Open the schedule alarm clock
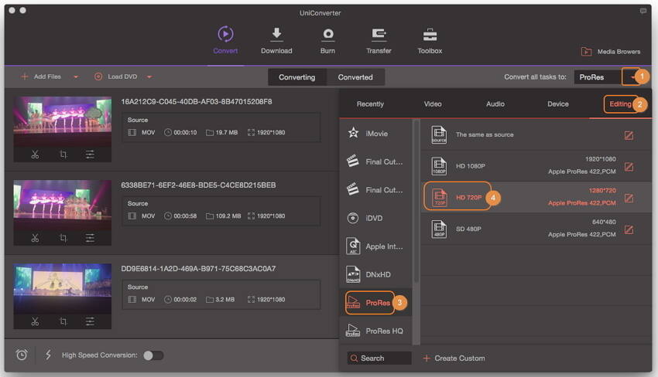658x377 pixels. click(22, 355)
